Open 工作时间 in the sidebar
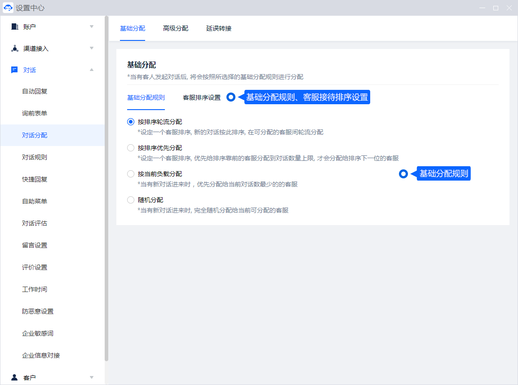The image size is (518, 385). click(35, 289)
